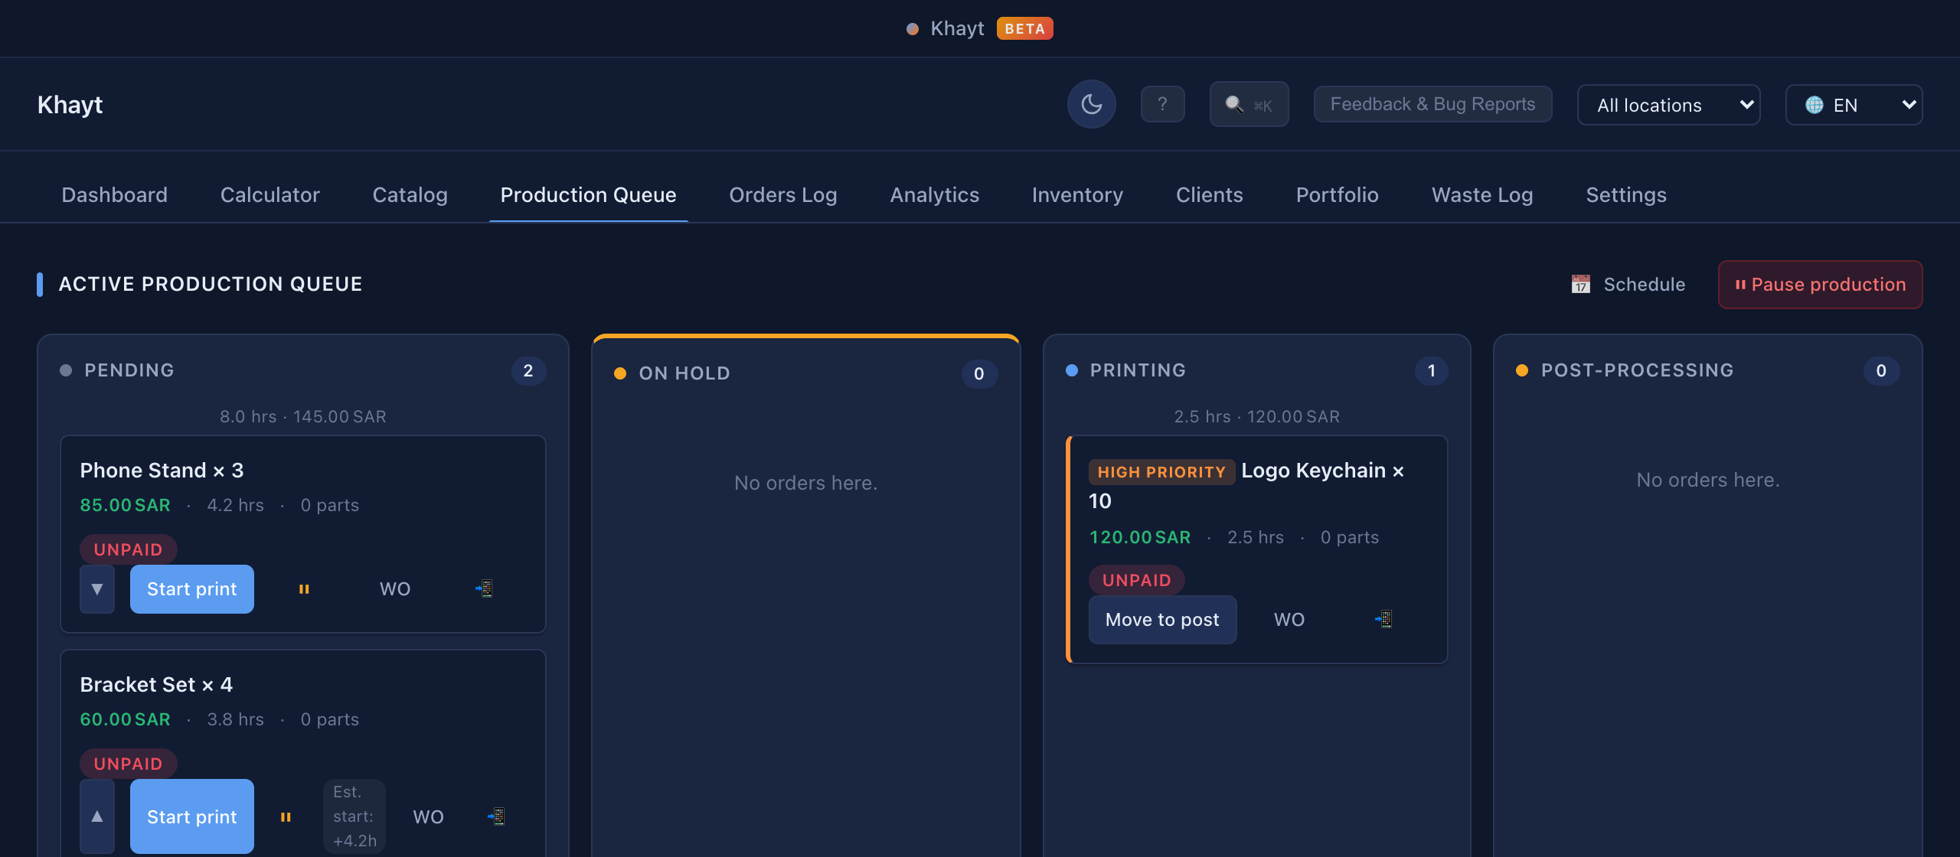
Task: Click the Logo Keychain × 10 title
Action: pos(1322,471)
